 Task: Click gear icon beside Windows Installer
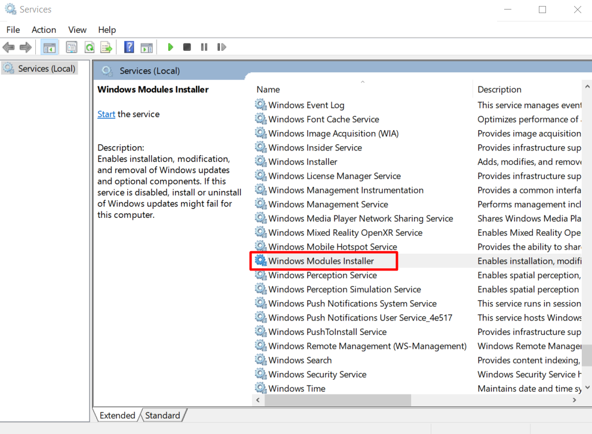coord(260,161)
